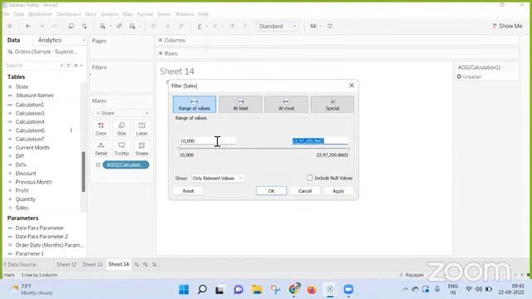Click the filter icon in Data pane search
This screenshot has width=532, height=299.
[68, 66]
